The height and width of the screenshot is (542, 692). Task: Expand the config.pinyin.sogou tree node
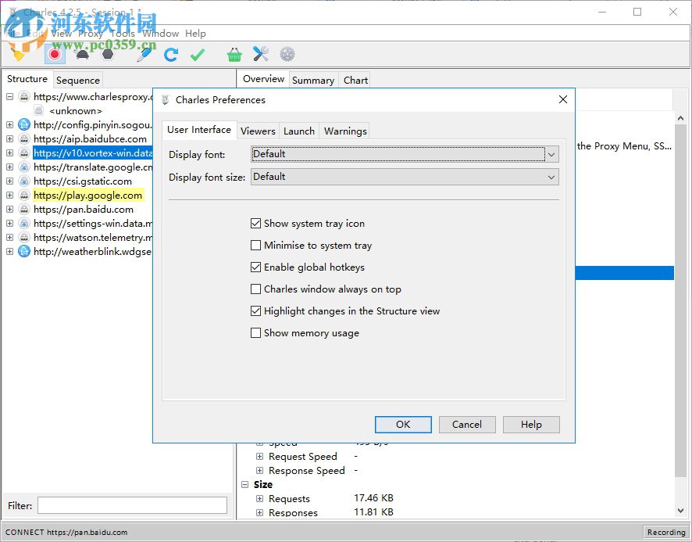tap(9, 124)
